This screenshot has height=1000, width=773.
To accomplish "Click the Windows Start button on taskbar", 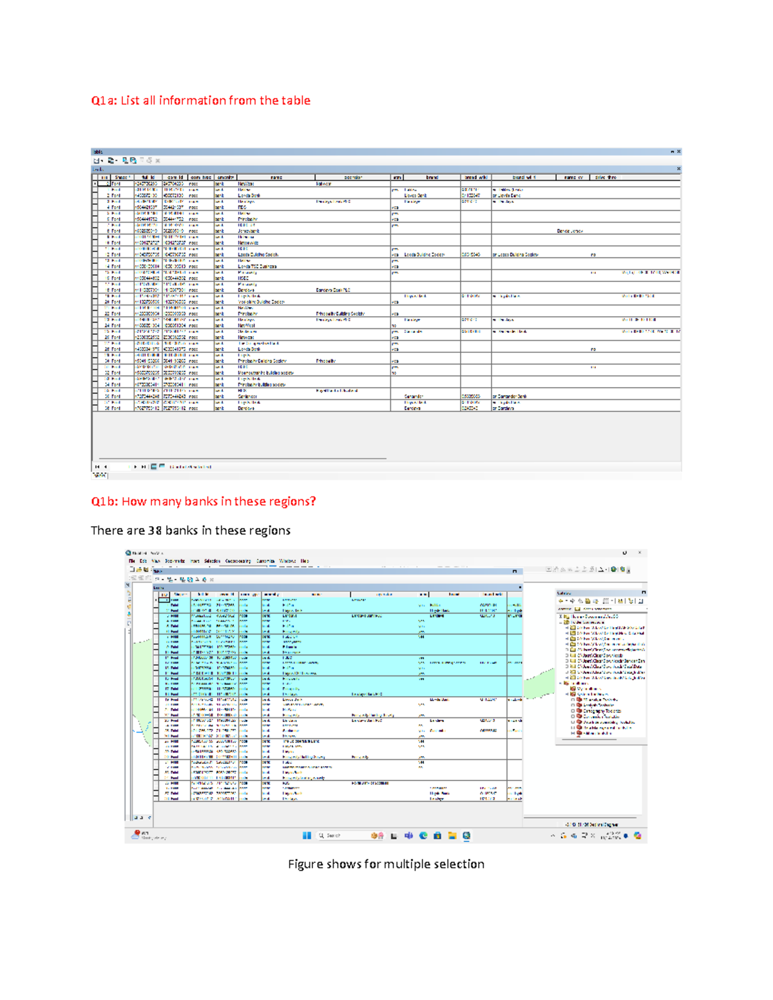I will [x=307, y=836].
